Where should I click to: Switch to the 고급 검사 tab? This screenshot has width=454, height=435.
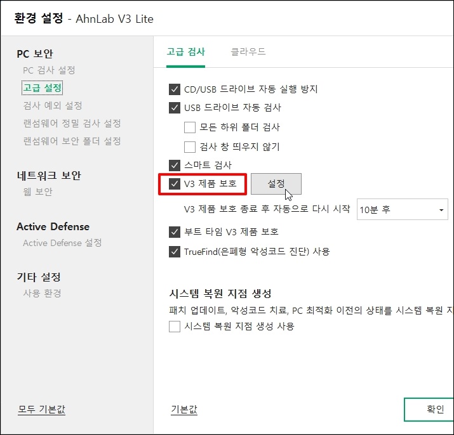[x=185, y=52]
